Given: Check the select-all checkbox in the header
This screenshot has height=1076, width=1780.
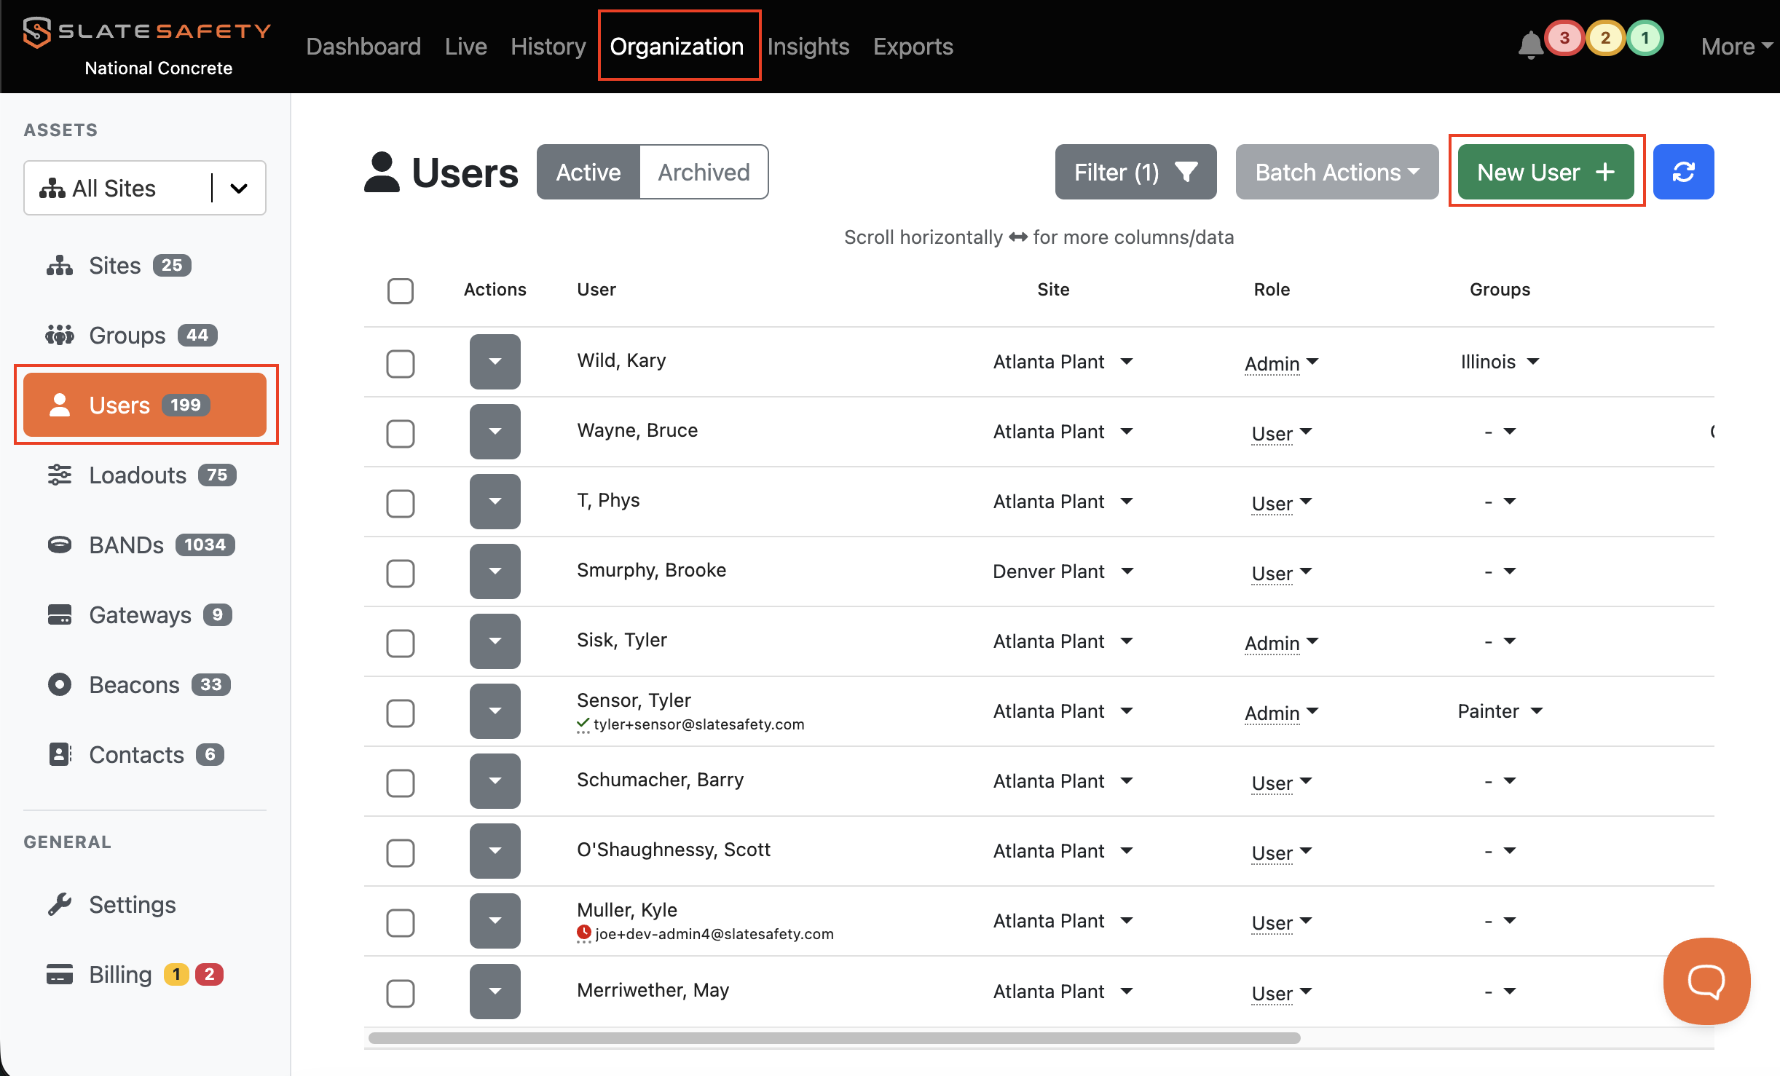Looking at the screenshot, I should coord(401,291).
